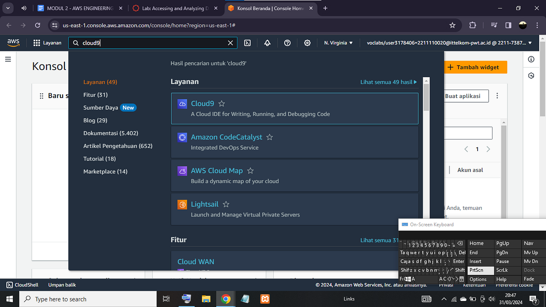The image size is (546, 307).
Task: Toggle the favorite star for Cloud9
Action: 222,103
